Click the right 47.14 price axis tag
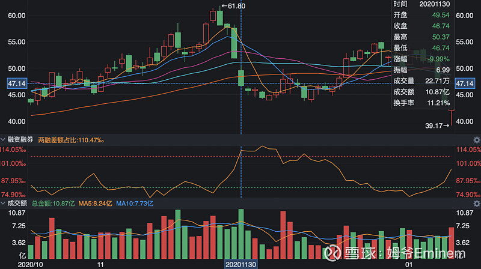This screenshot has height=269, width=481. [x=465, y=83]
